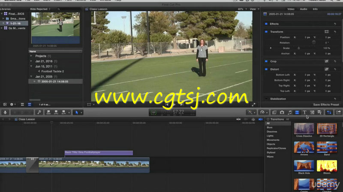This screenshot has width=343, height=192.
Task: Activate Transform onscreen controls icon
Action: pos(326,32)
